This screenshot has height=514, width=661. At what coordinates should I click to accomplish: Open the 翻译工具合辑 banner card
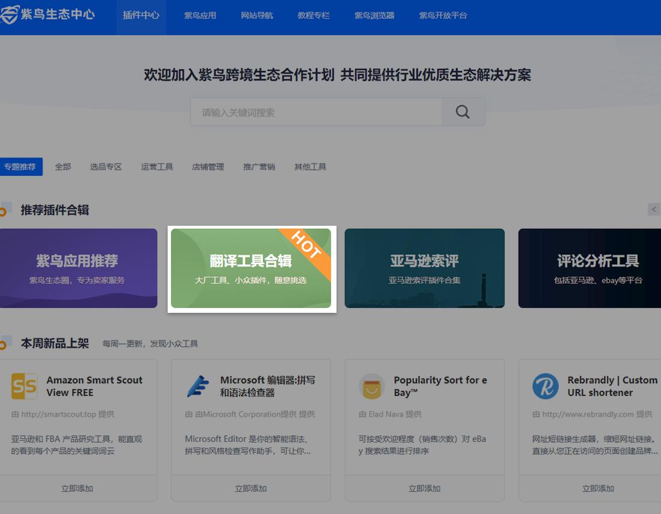pos(251,268)
